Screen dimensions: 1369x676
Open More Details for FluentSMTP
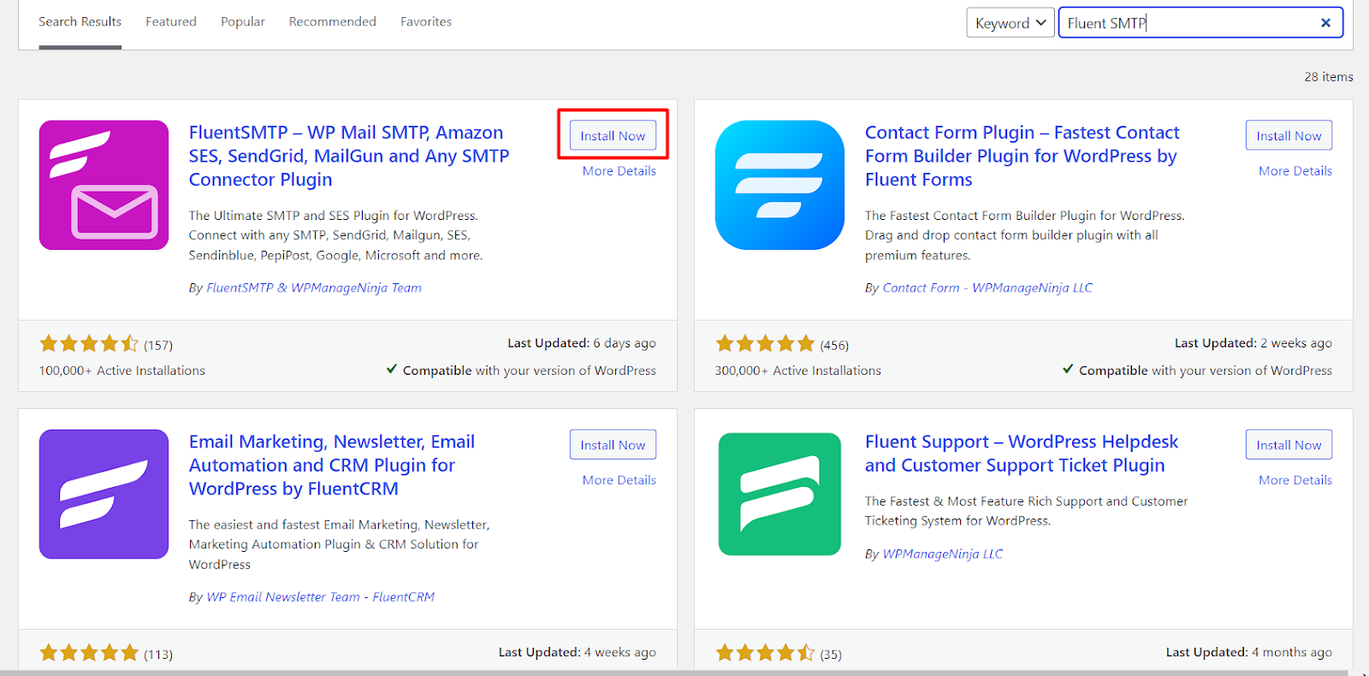click(x=619, y=171)
